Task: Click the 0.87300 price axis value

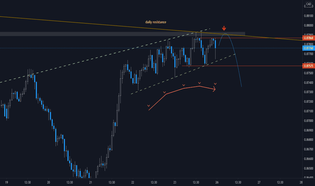Action: point(308,92)
